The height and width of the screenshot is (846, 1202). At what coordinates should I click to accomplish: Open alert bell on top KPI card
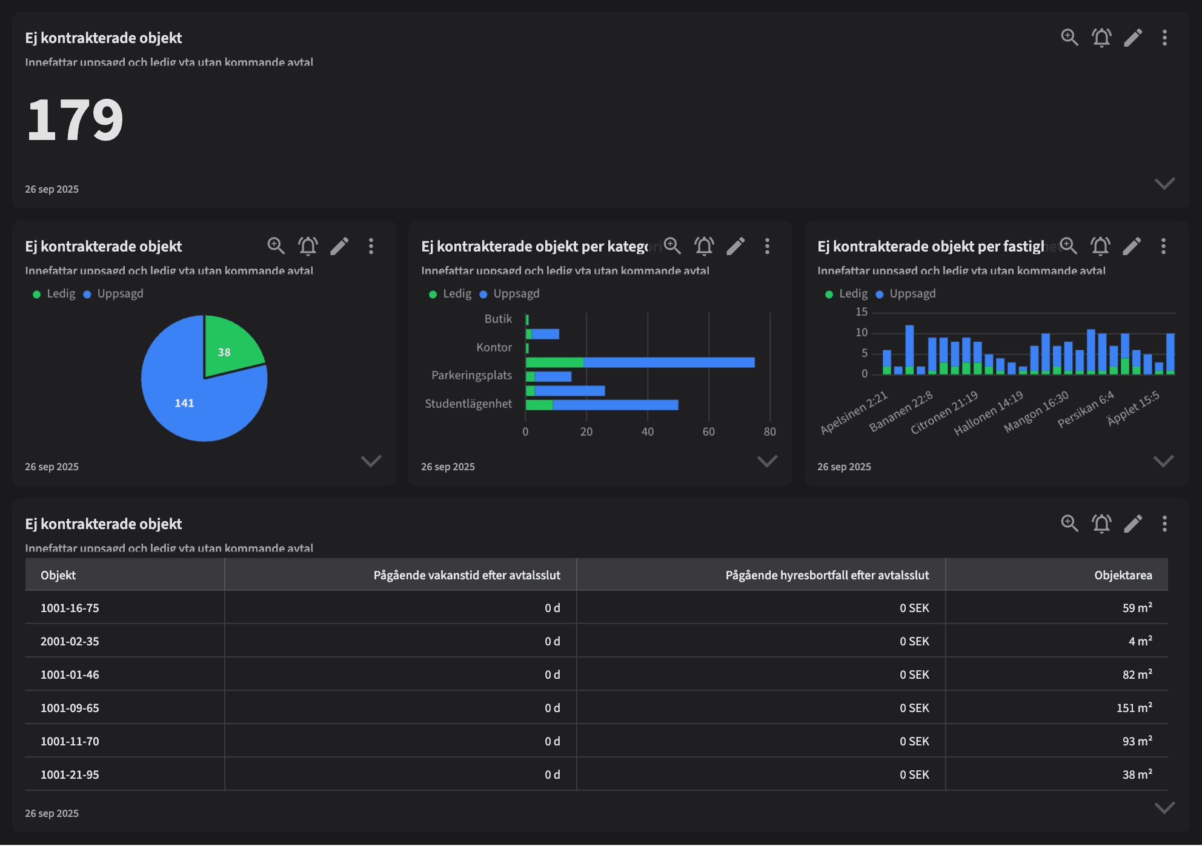1101,38
